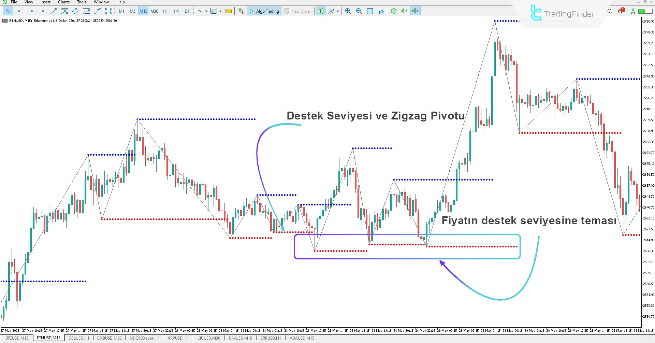This screenshot has height=343, width=655.
Task: Open search with the magnifier icon
Action: click(x=610, y=11)
